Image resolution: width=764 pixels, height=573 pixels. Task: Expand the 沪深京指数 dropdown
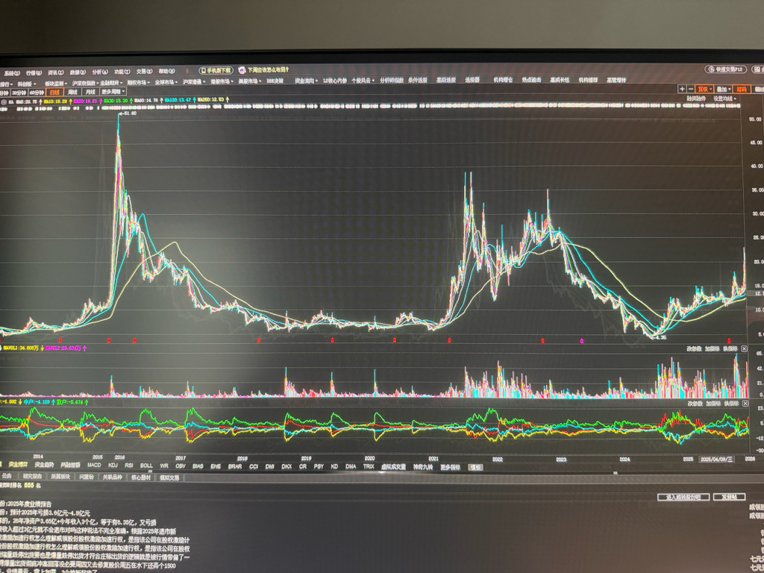pyautogui.click(x=85, y=83)
